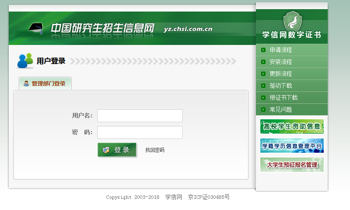Open the 大学生预征报名管理 banner

pos(292,165)
